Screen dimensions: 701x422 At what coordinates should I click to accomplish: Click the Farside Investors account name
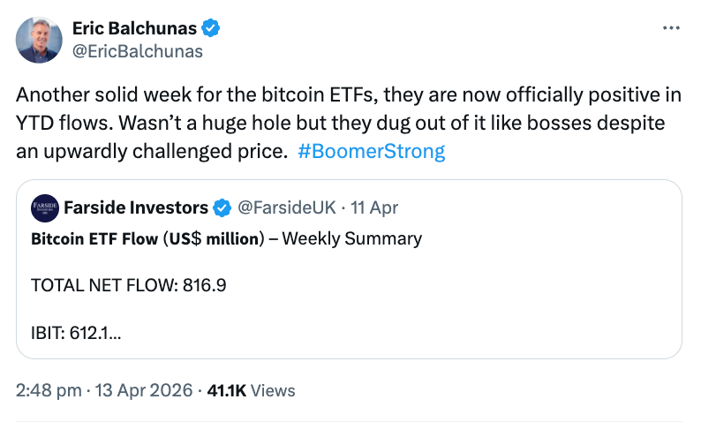click(x=136, y=207)
